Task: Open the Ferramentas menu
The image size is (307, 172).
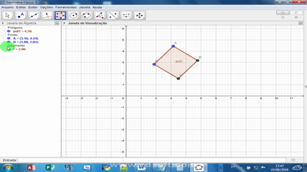Action: pos(66,7)
